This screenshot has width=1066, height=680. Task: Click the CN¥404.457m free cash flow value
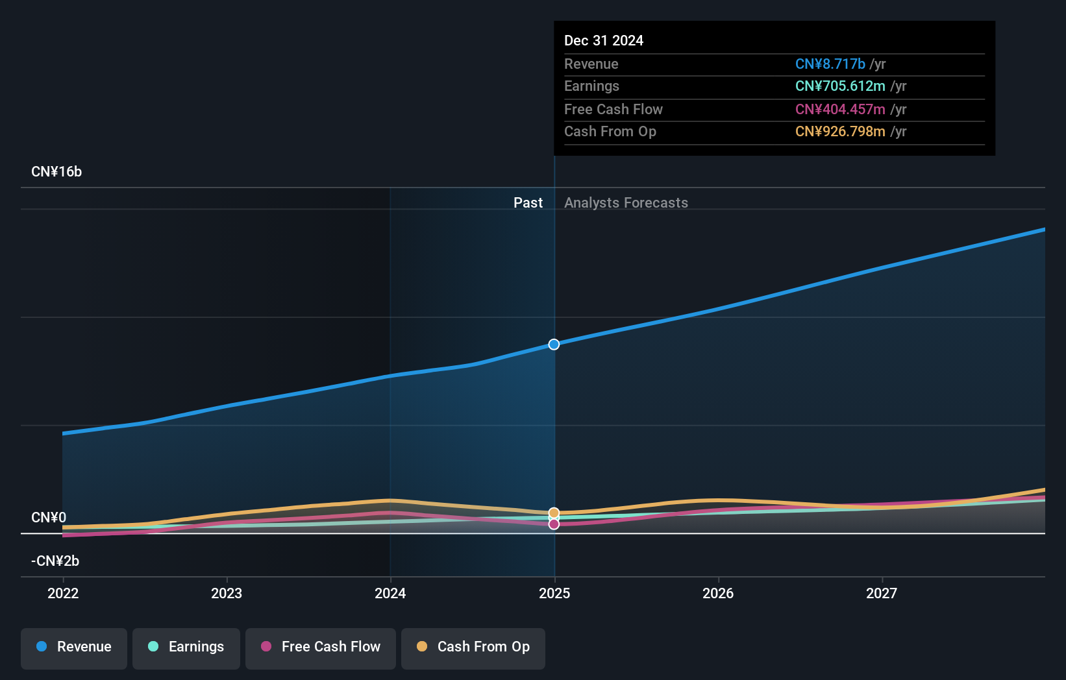840,110
